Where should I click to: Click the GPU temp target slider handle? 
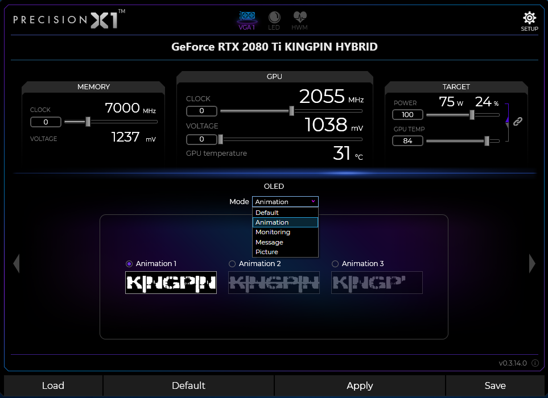tap(487, 140)
